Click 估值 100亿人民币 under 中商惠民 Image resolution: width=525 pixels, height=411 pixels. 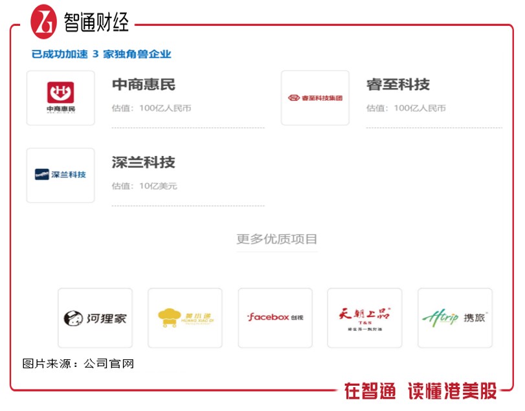151,108
